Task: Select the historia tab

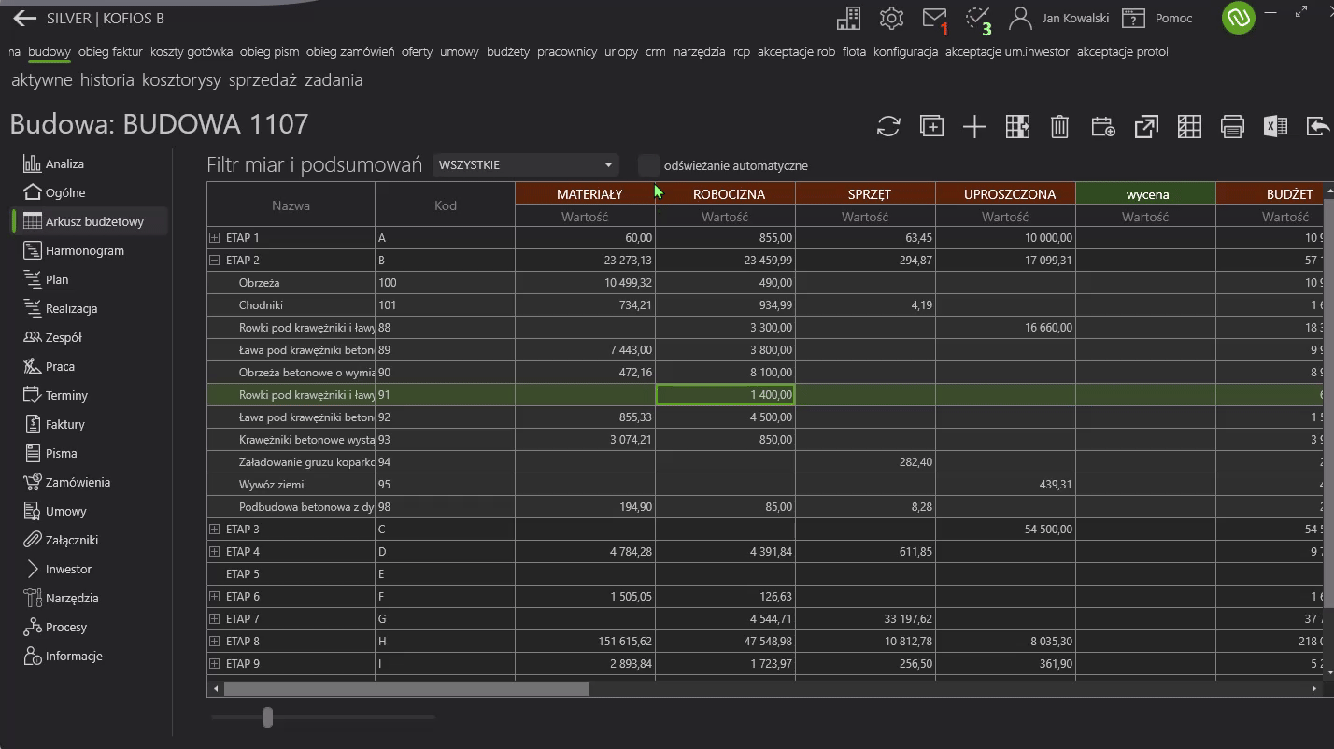Action: (x=107, y=80)
